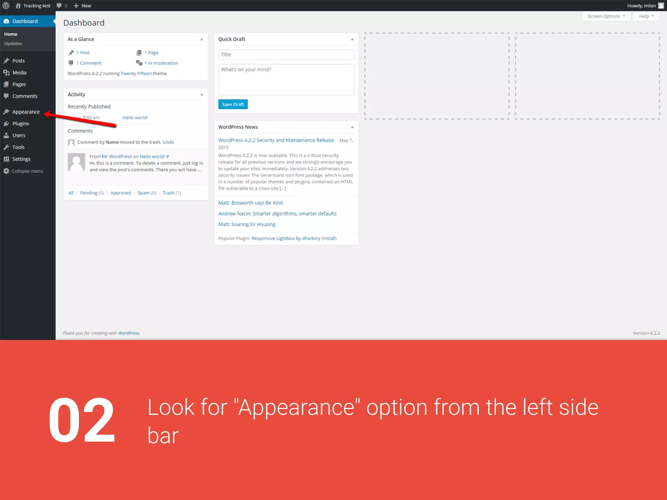Select Home under Dashboard menu
Screen dimensions: 667x500
point(11,34)
